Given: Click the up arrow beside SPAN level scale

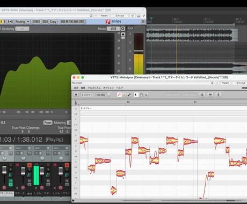Looking at the screenshot, I should point(123,34).
